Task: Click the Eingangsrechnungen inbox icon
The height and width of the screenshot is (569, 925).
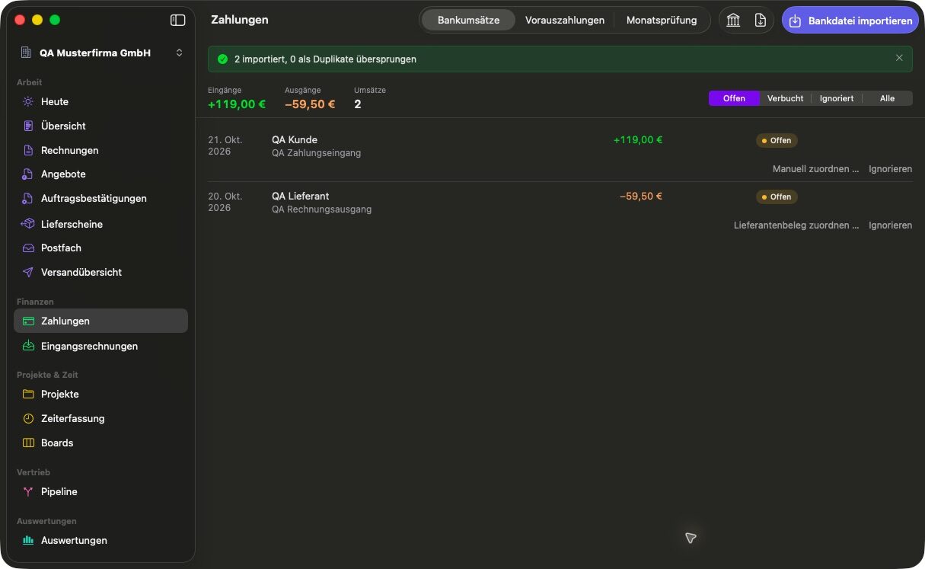Action: 28,346
